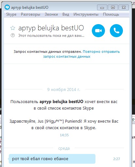This screenshot has height=167, width=135.
Task: Click Повторно отправить запрос контактных данных link
Action: tap(81, 54)
